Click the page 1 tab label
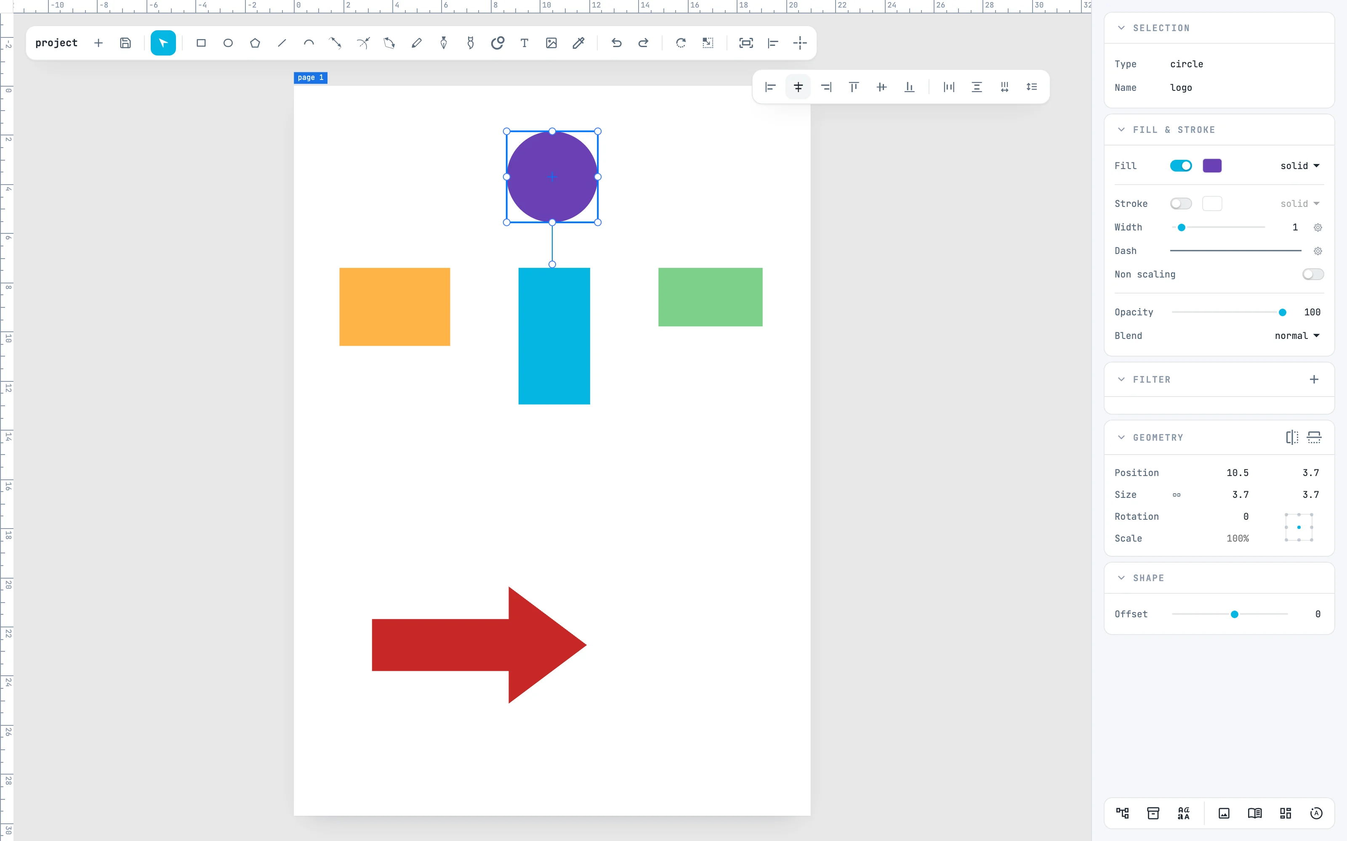This screenshot has width=1347, height=841. [x=311, y=77]
